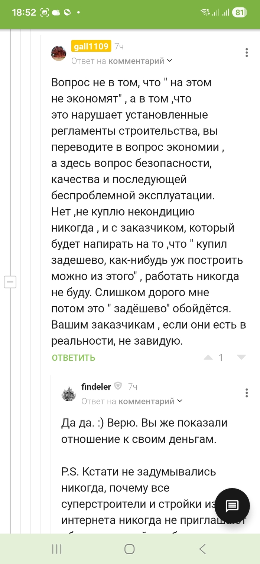The image size is (260, 564).
Task: Collapse the comment thread with minus icon
Action: (x=10, y=282)
